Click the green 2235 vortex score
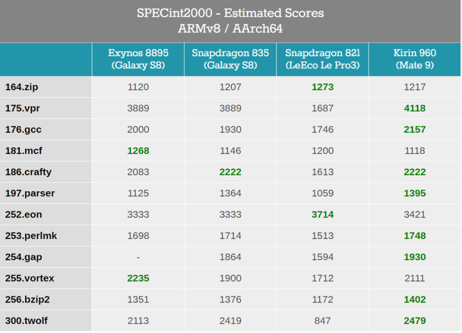The image size is (462, 333). click(x=138, y=278)
